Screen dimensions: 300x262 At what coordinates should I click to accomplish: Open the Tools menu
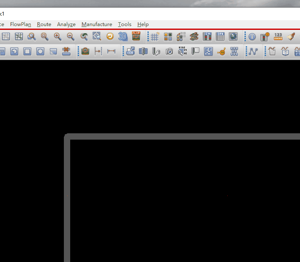pos(124,24)
